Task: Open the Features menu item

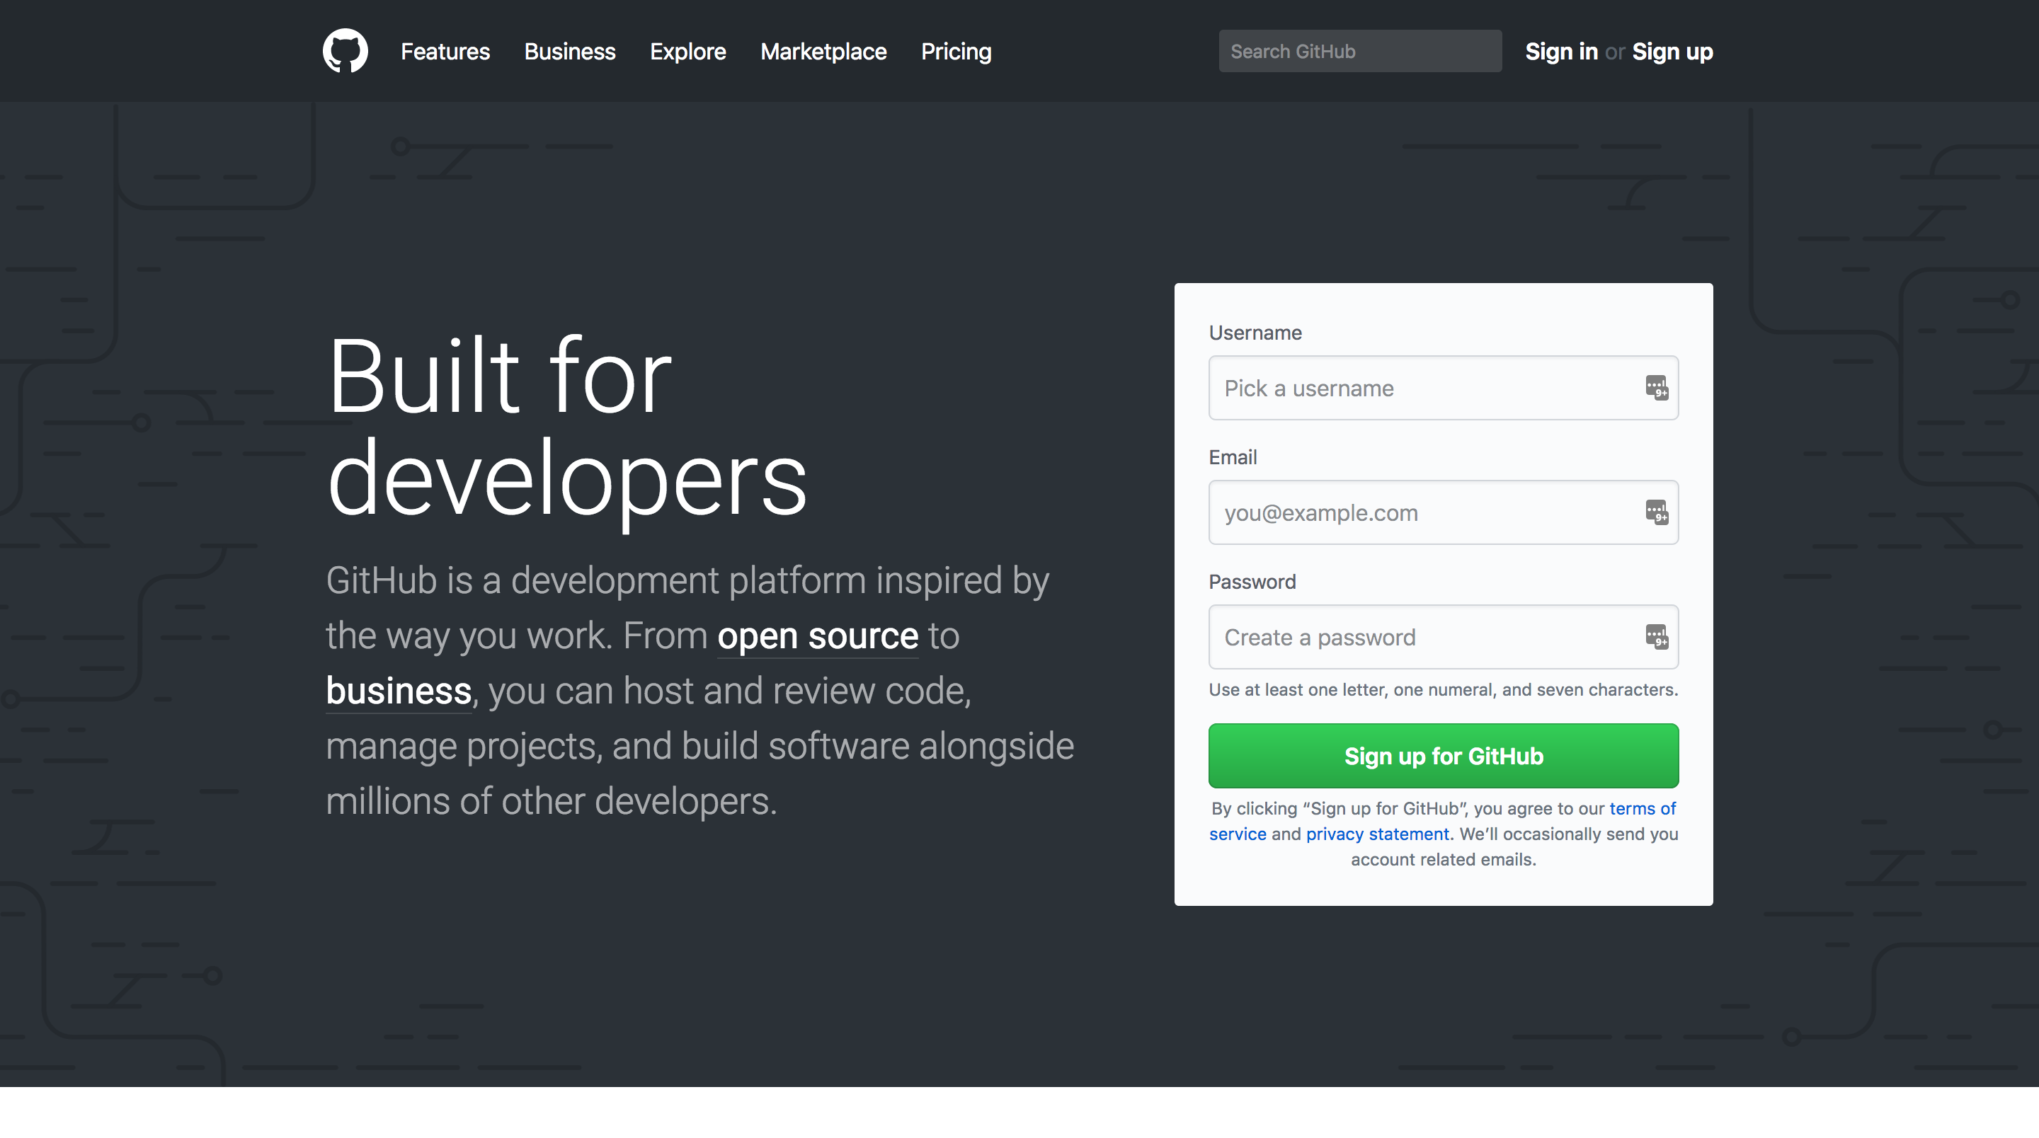Action: [x=445, y=52]
